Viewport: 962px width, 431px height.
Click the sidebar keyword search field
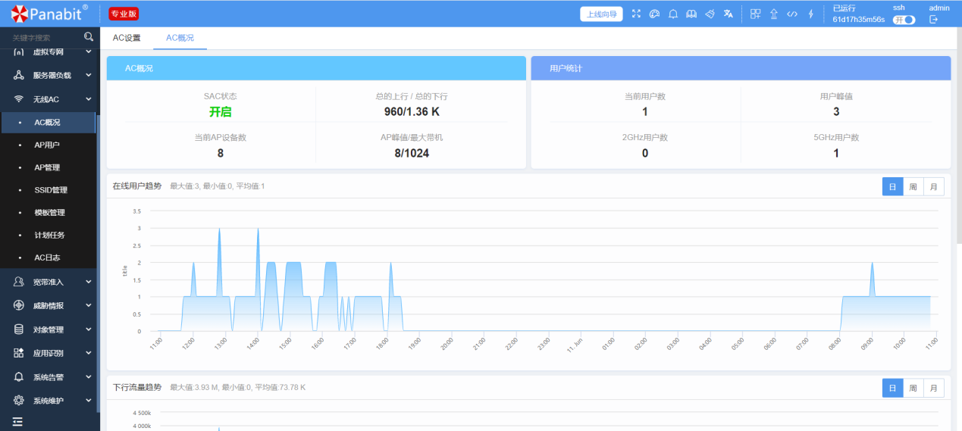coord(44,37)
